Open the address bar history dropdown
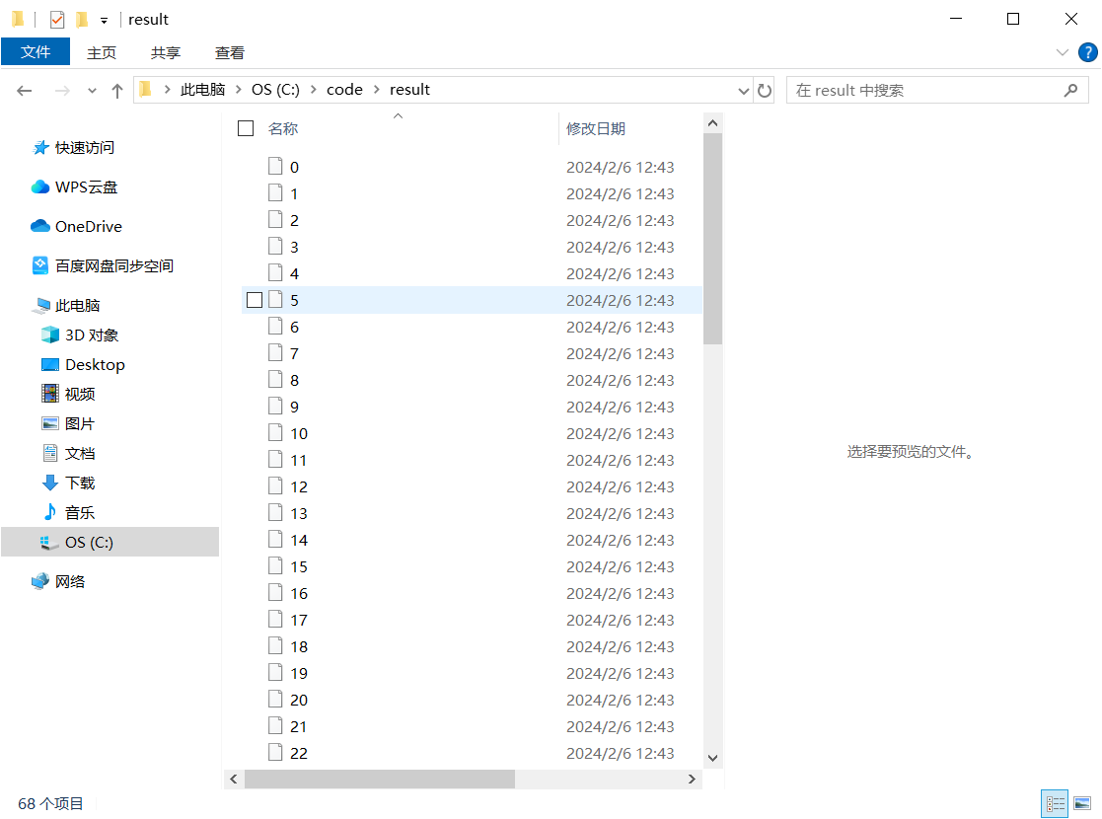Viewport: 1102px width, 819px height. point(744,91)
